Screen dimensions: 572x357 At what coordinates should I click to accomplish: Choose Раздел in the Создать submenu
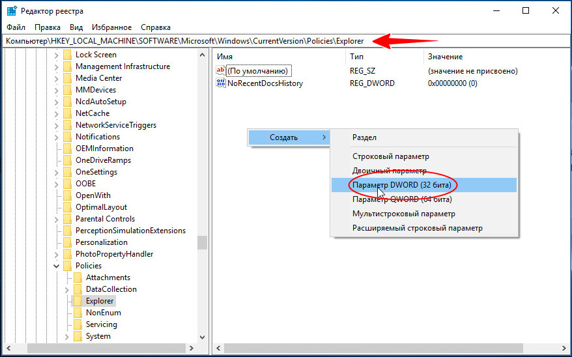tap(424, 137)
